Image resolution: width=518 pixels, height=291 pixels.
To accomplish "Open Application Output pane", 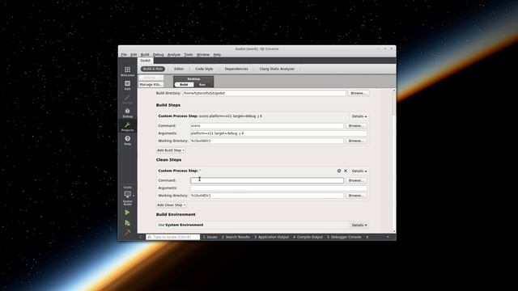I will tap(272, 237).
